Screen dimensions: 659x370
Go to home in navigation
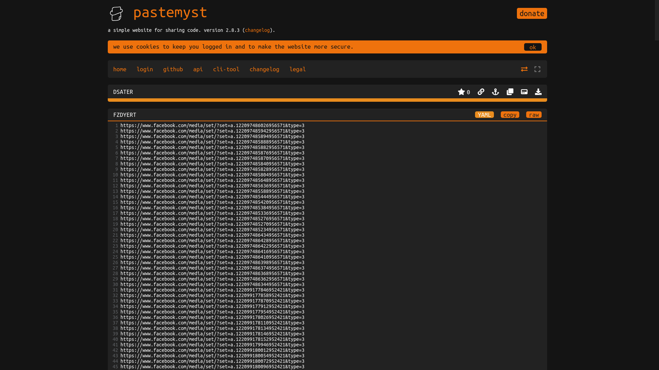point(120,69)
